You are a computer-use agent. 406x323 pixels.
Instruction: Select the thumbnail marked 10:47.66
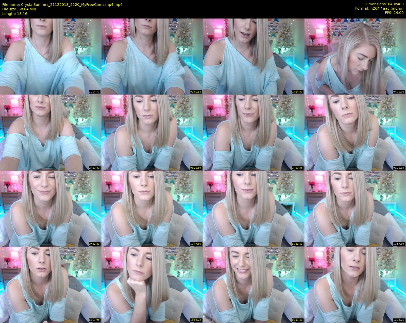click(152, 208)
